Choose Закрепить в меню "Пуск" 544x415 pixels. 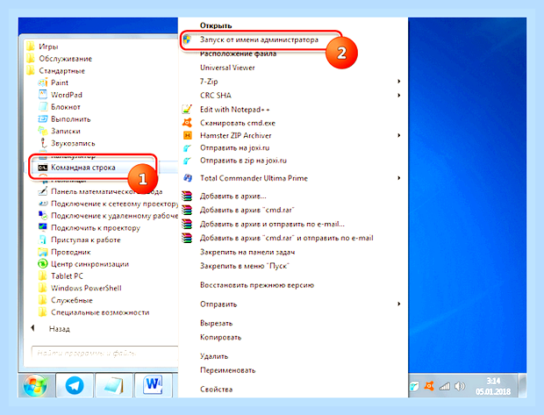tap(245, 266)
